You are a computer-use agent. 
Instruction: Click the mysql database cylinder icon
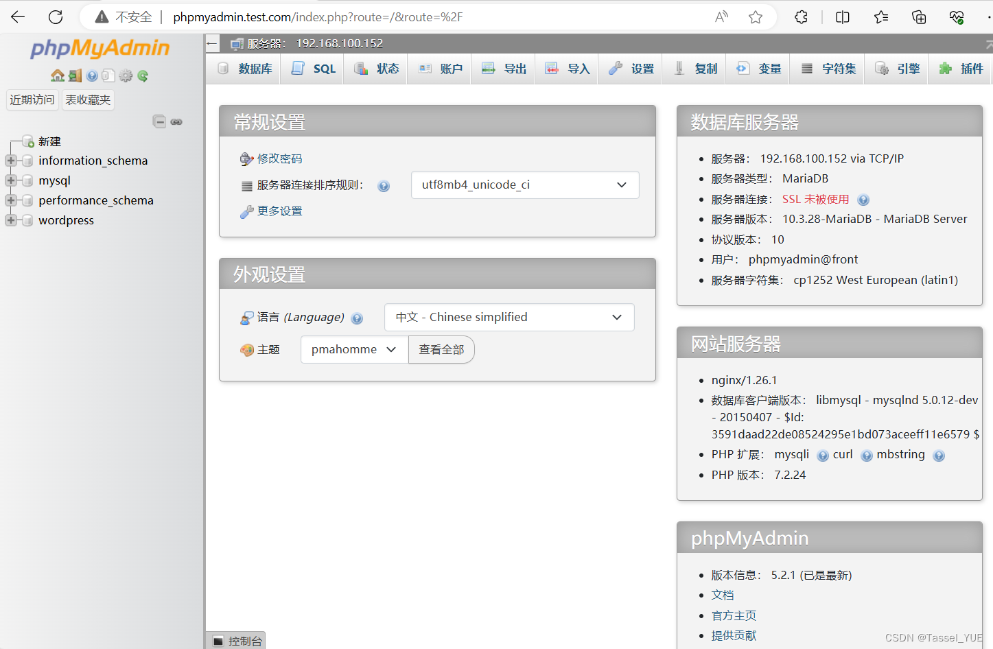27,180
